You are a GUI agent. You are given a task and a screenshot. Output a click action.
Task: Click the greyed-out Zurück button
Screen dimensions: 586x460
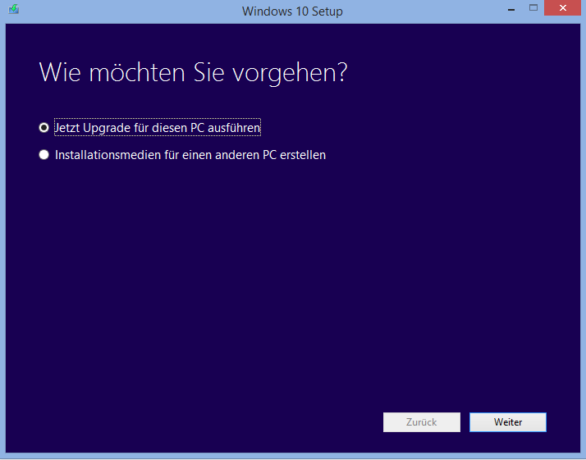coord(421,422)
